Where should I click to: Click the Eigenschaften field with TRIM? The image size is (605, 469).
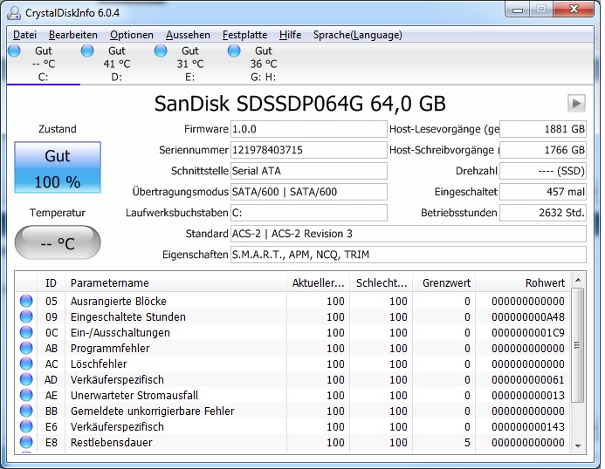409,255
